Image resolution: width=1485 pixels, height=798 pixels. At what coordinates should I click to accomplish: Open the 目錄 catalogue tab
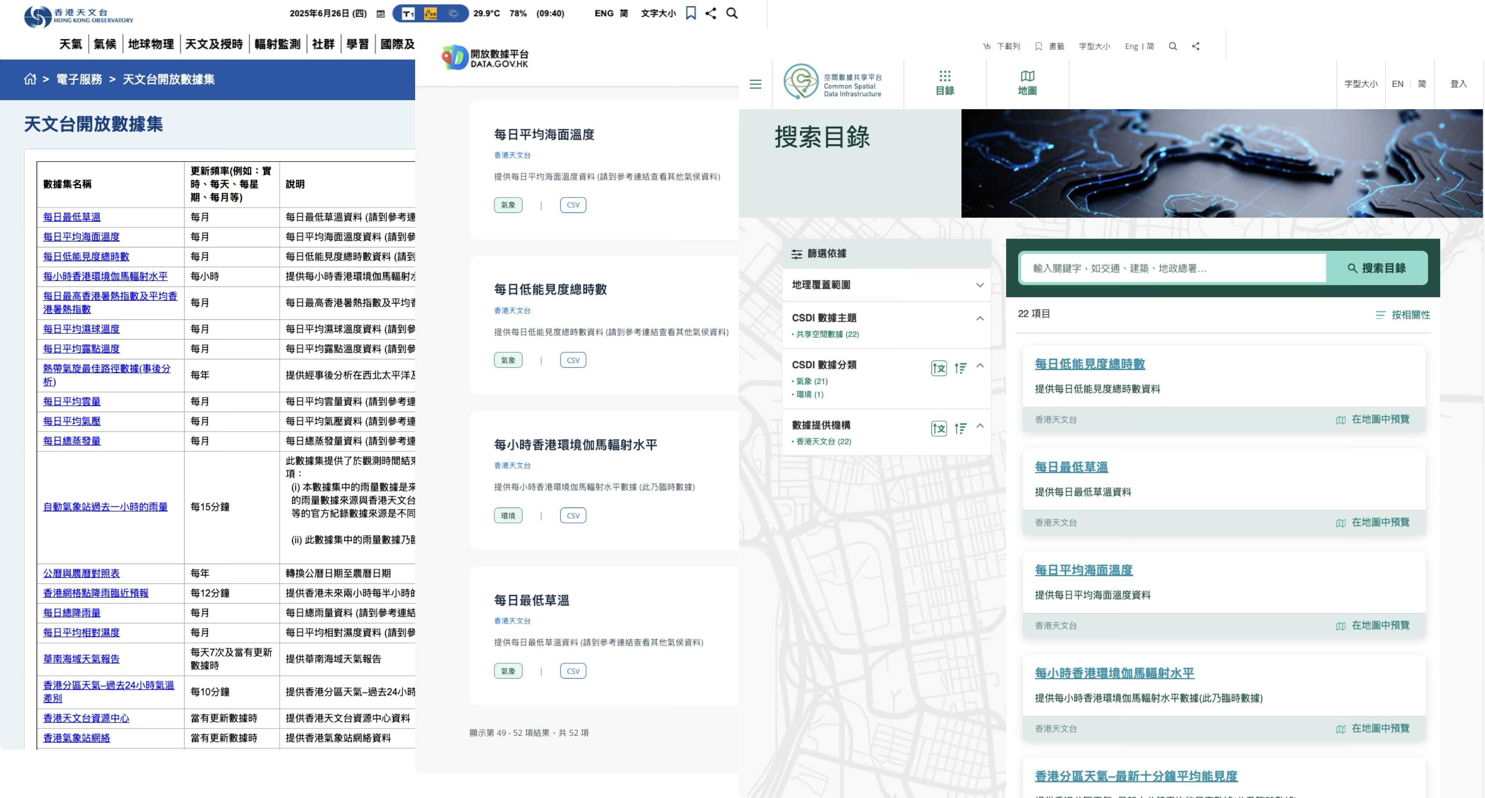tap(944, 84)
